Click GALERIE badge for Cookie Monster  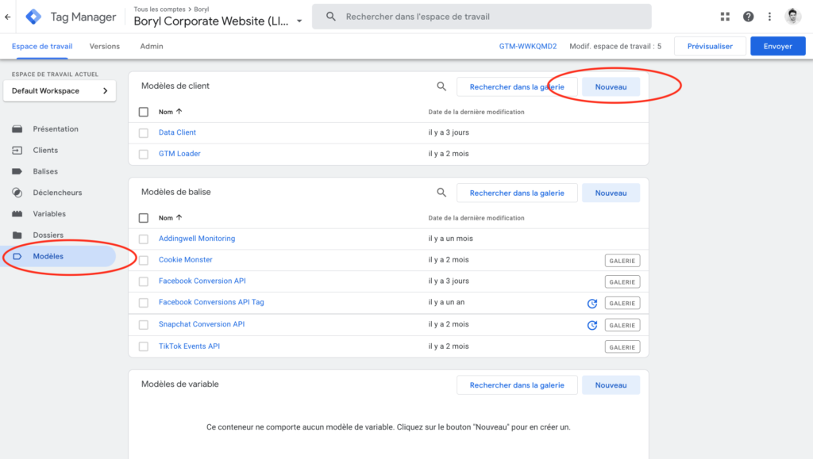tap(622, 261)
